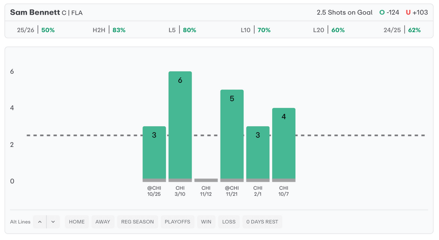Select the L20 games split
Screen dimensions: 439x240
point(329,30)
